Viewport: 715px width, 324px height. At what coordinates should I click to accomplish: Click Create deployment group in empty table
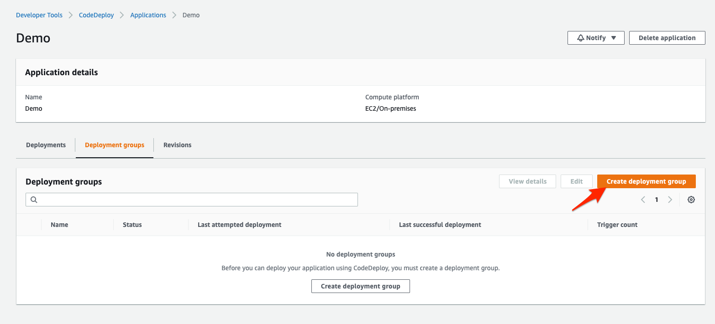tap(360, 286)
